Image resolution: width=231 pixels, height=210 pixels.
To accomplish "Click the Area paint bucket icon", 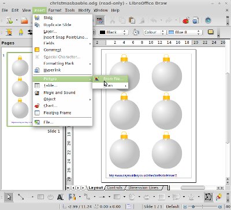I will point(136,32).
